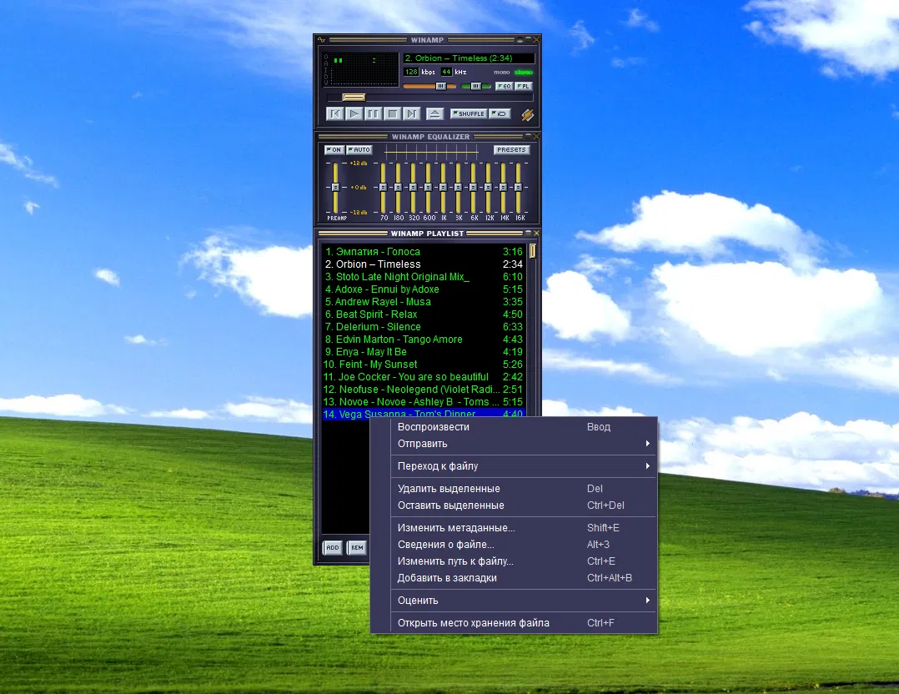The image size is (899, 694).
Task: Select playlist entry 'Orbion – Timeless'
Action: [x=424, y=264]
